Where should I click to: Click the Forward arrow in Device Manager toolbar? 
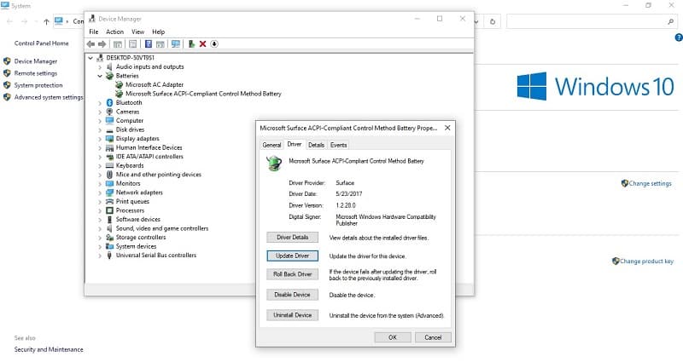click(x=102, y=44)
